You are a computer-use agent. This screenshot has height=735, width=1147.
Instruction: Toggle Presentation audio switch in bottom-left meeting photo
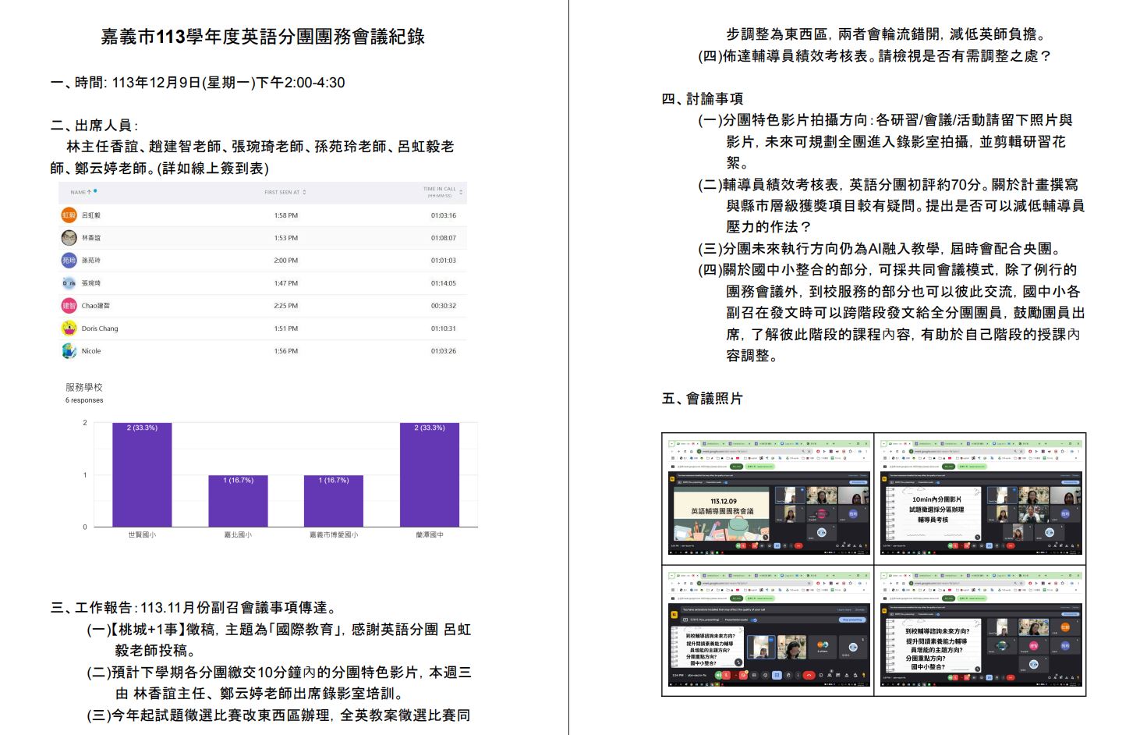[x=754, y=620]
